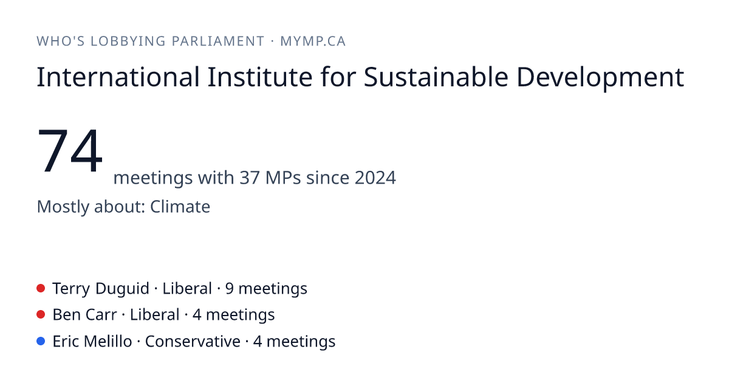Click the MYMP.CA site label
This screenshot has height=383, width=729.
coord(313,41)
